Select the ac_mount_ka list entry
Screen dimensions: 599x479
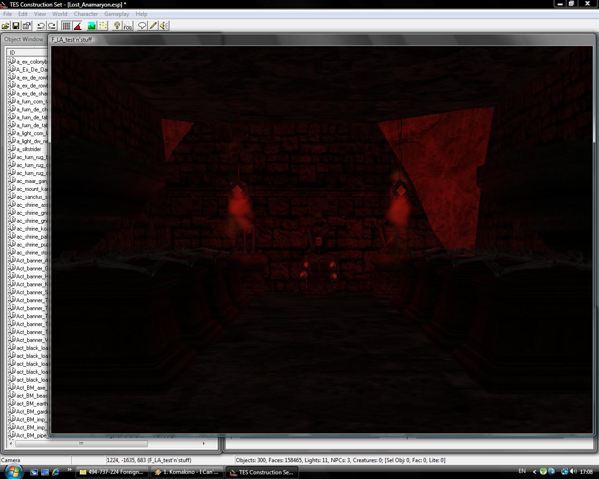click(28, 189)
